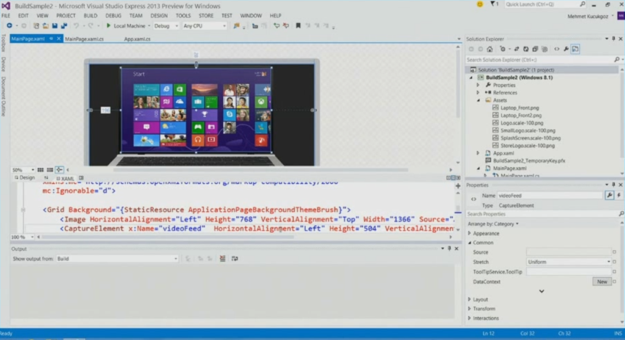Pin the Solution Explorer panel
This screenshot has height=340, width=625.
tap(613, 38)
